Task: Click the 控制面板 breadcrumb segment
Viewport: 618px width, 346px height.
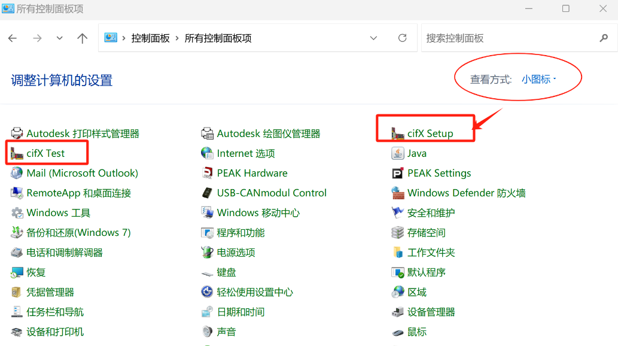Action: pyautogui.click(x=151, y=38)
